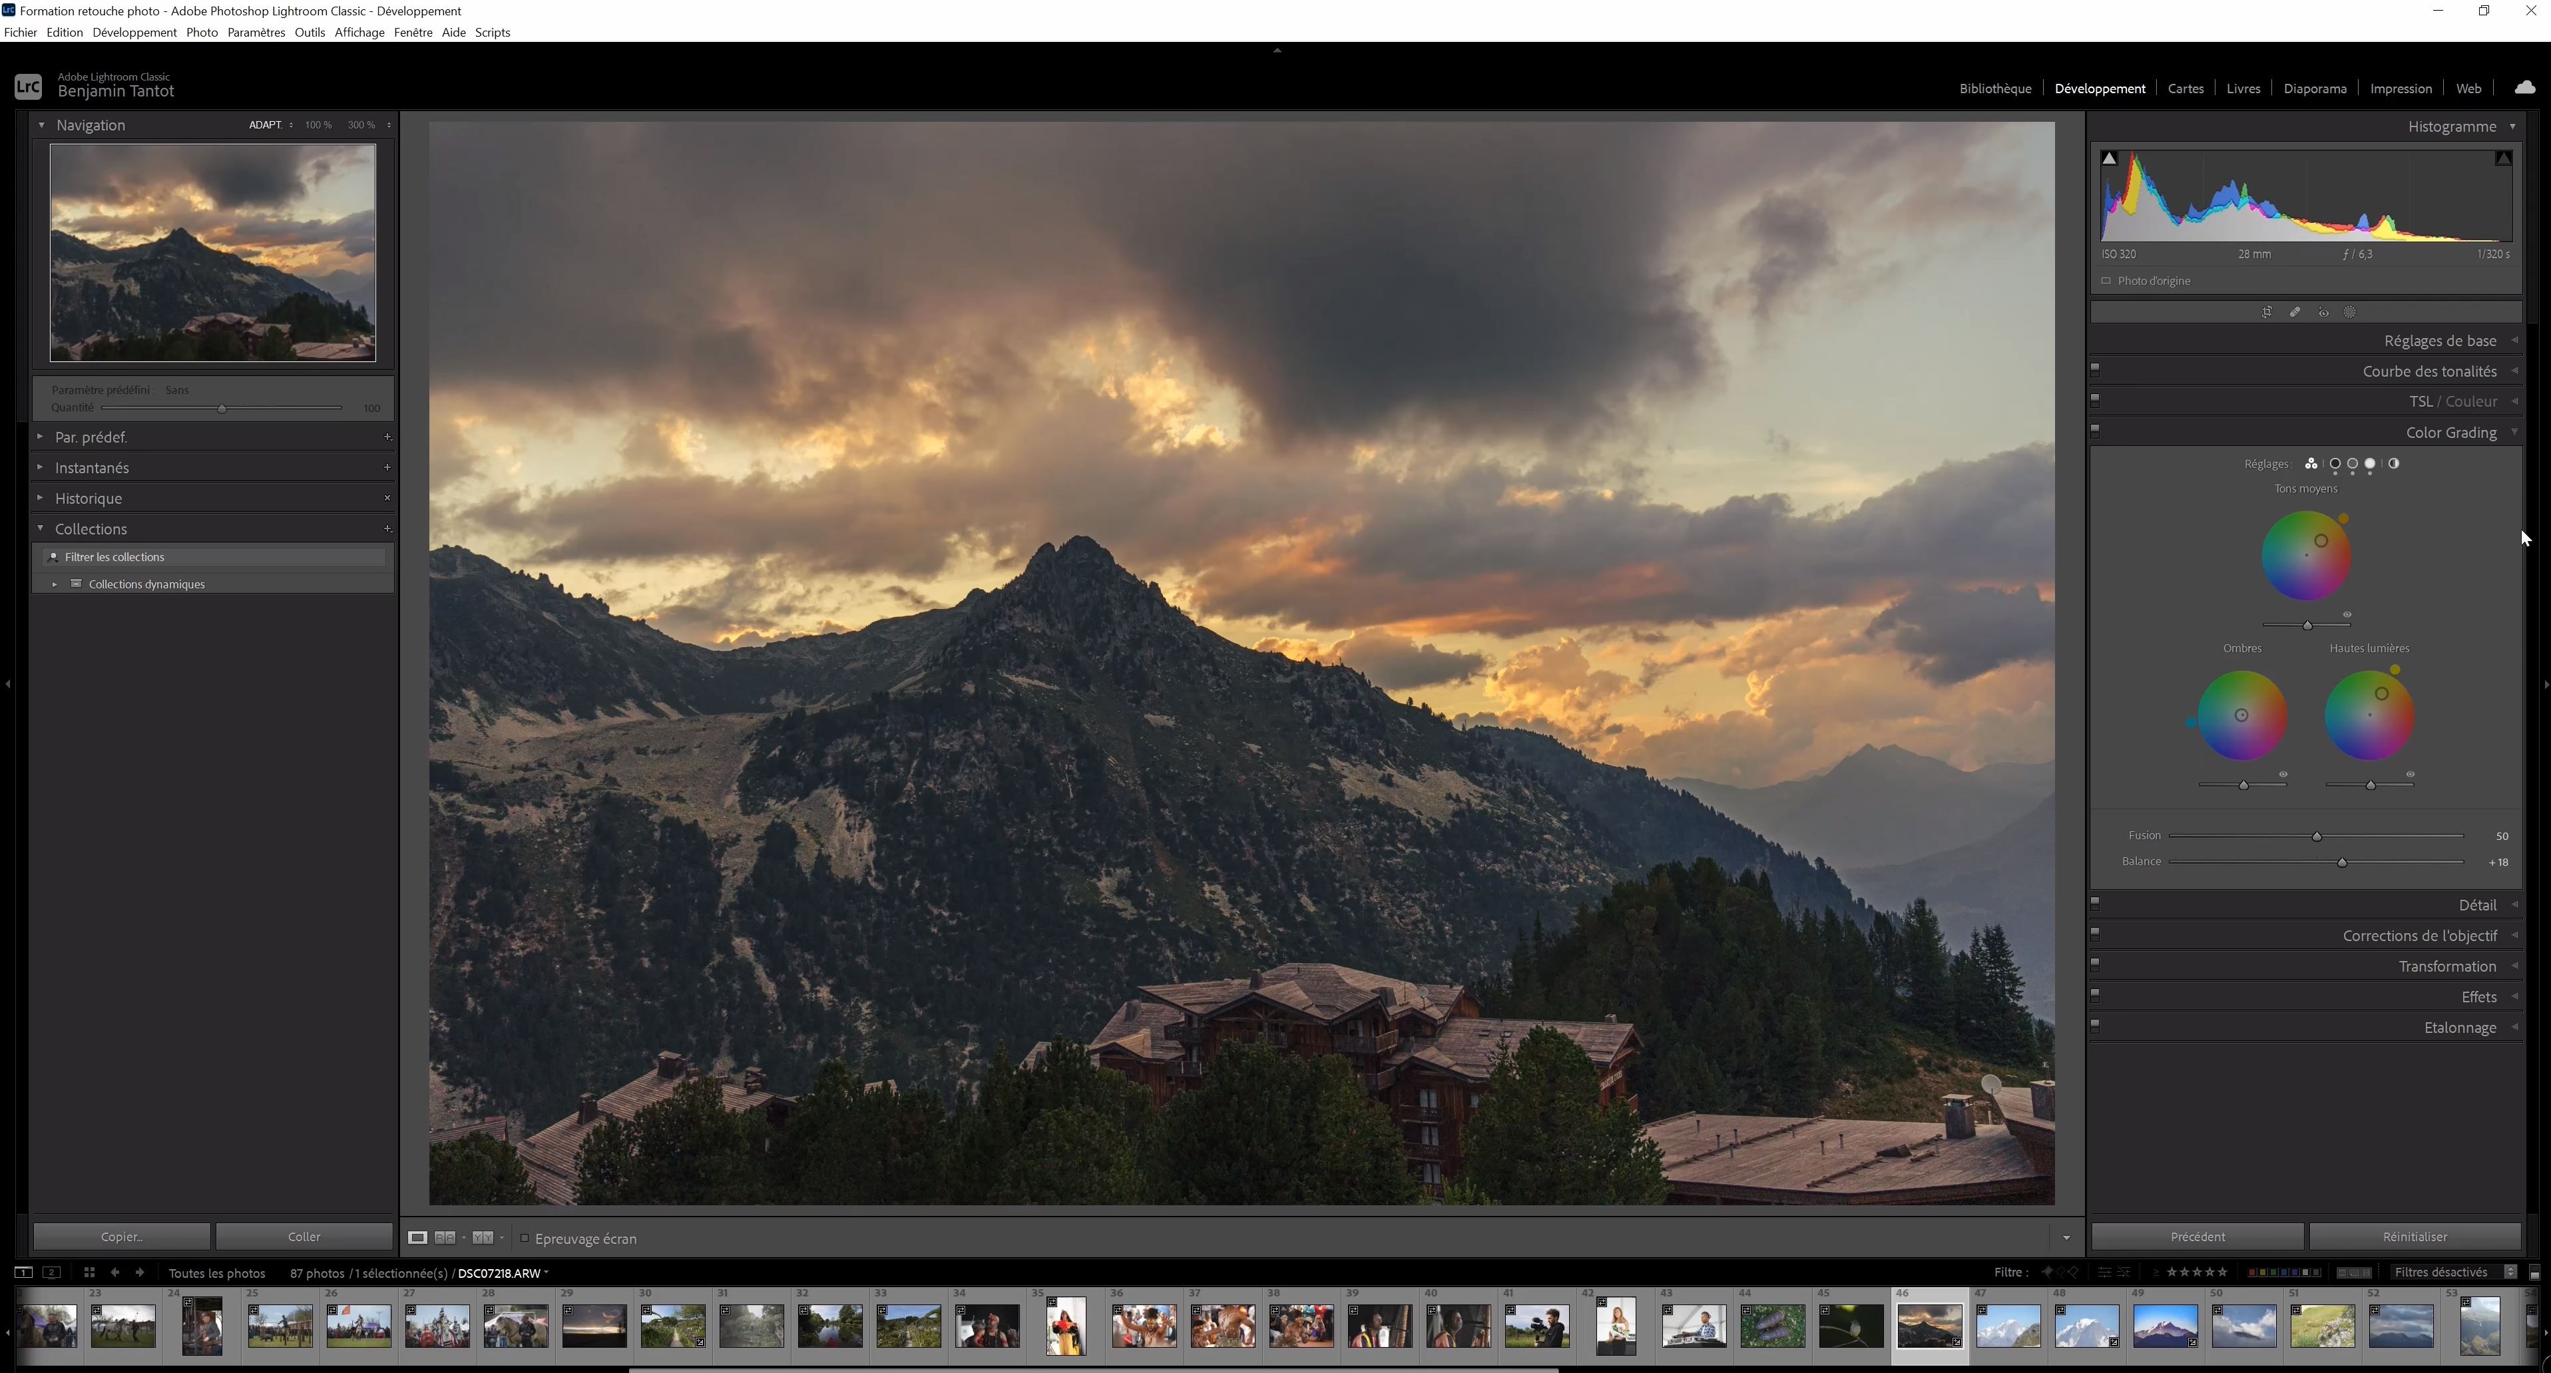Switch to Global color grading icon
This screenshot has width=2551, height=1373.
pos(2393,465)
